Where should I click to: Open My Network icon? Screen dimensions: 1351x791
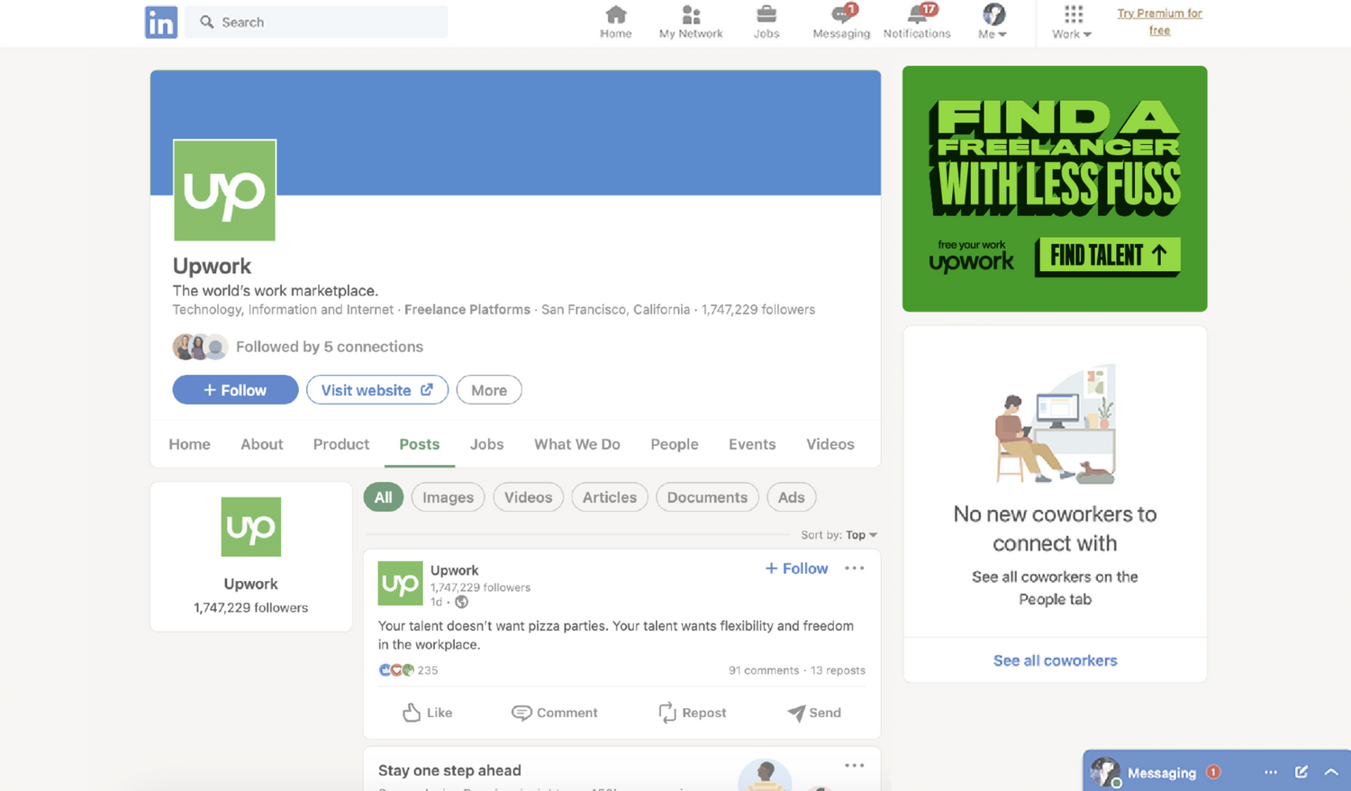(x=691, y=22)
